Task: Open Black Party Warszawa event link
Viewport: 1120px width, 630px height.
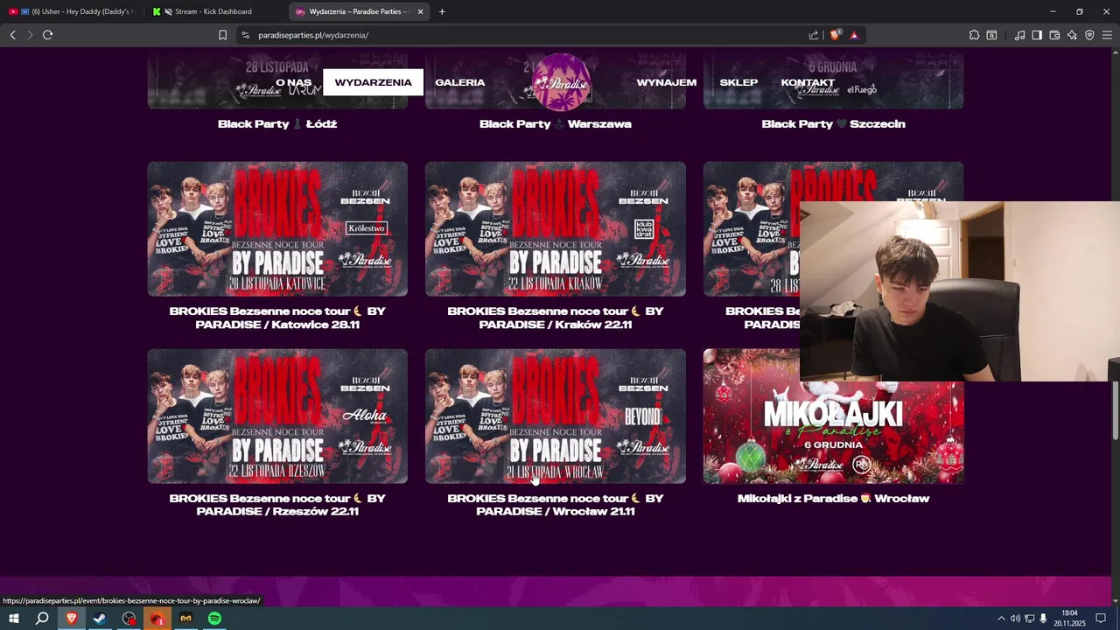Action: (x=556, y=124)
